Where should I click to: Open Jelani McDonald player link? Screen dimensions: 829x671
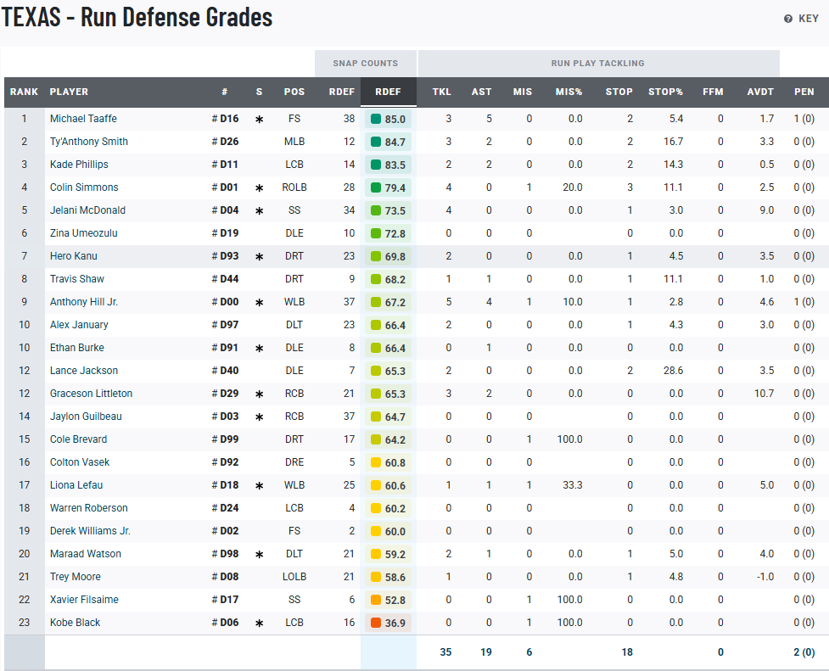coord(87,210)
